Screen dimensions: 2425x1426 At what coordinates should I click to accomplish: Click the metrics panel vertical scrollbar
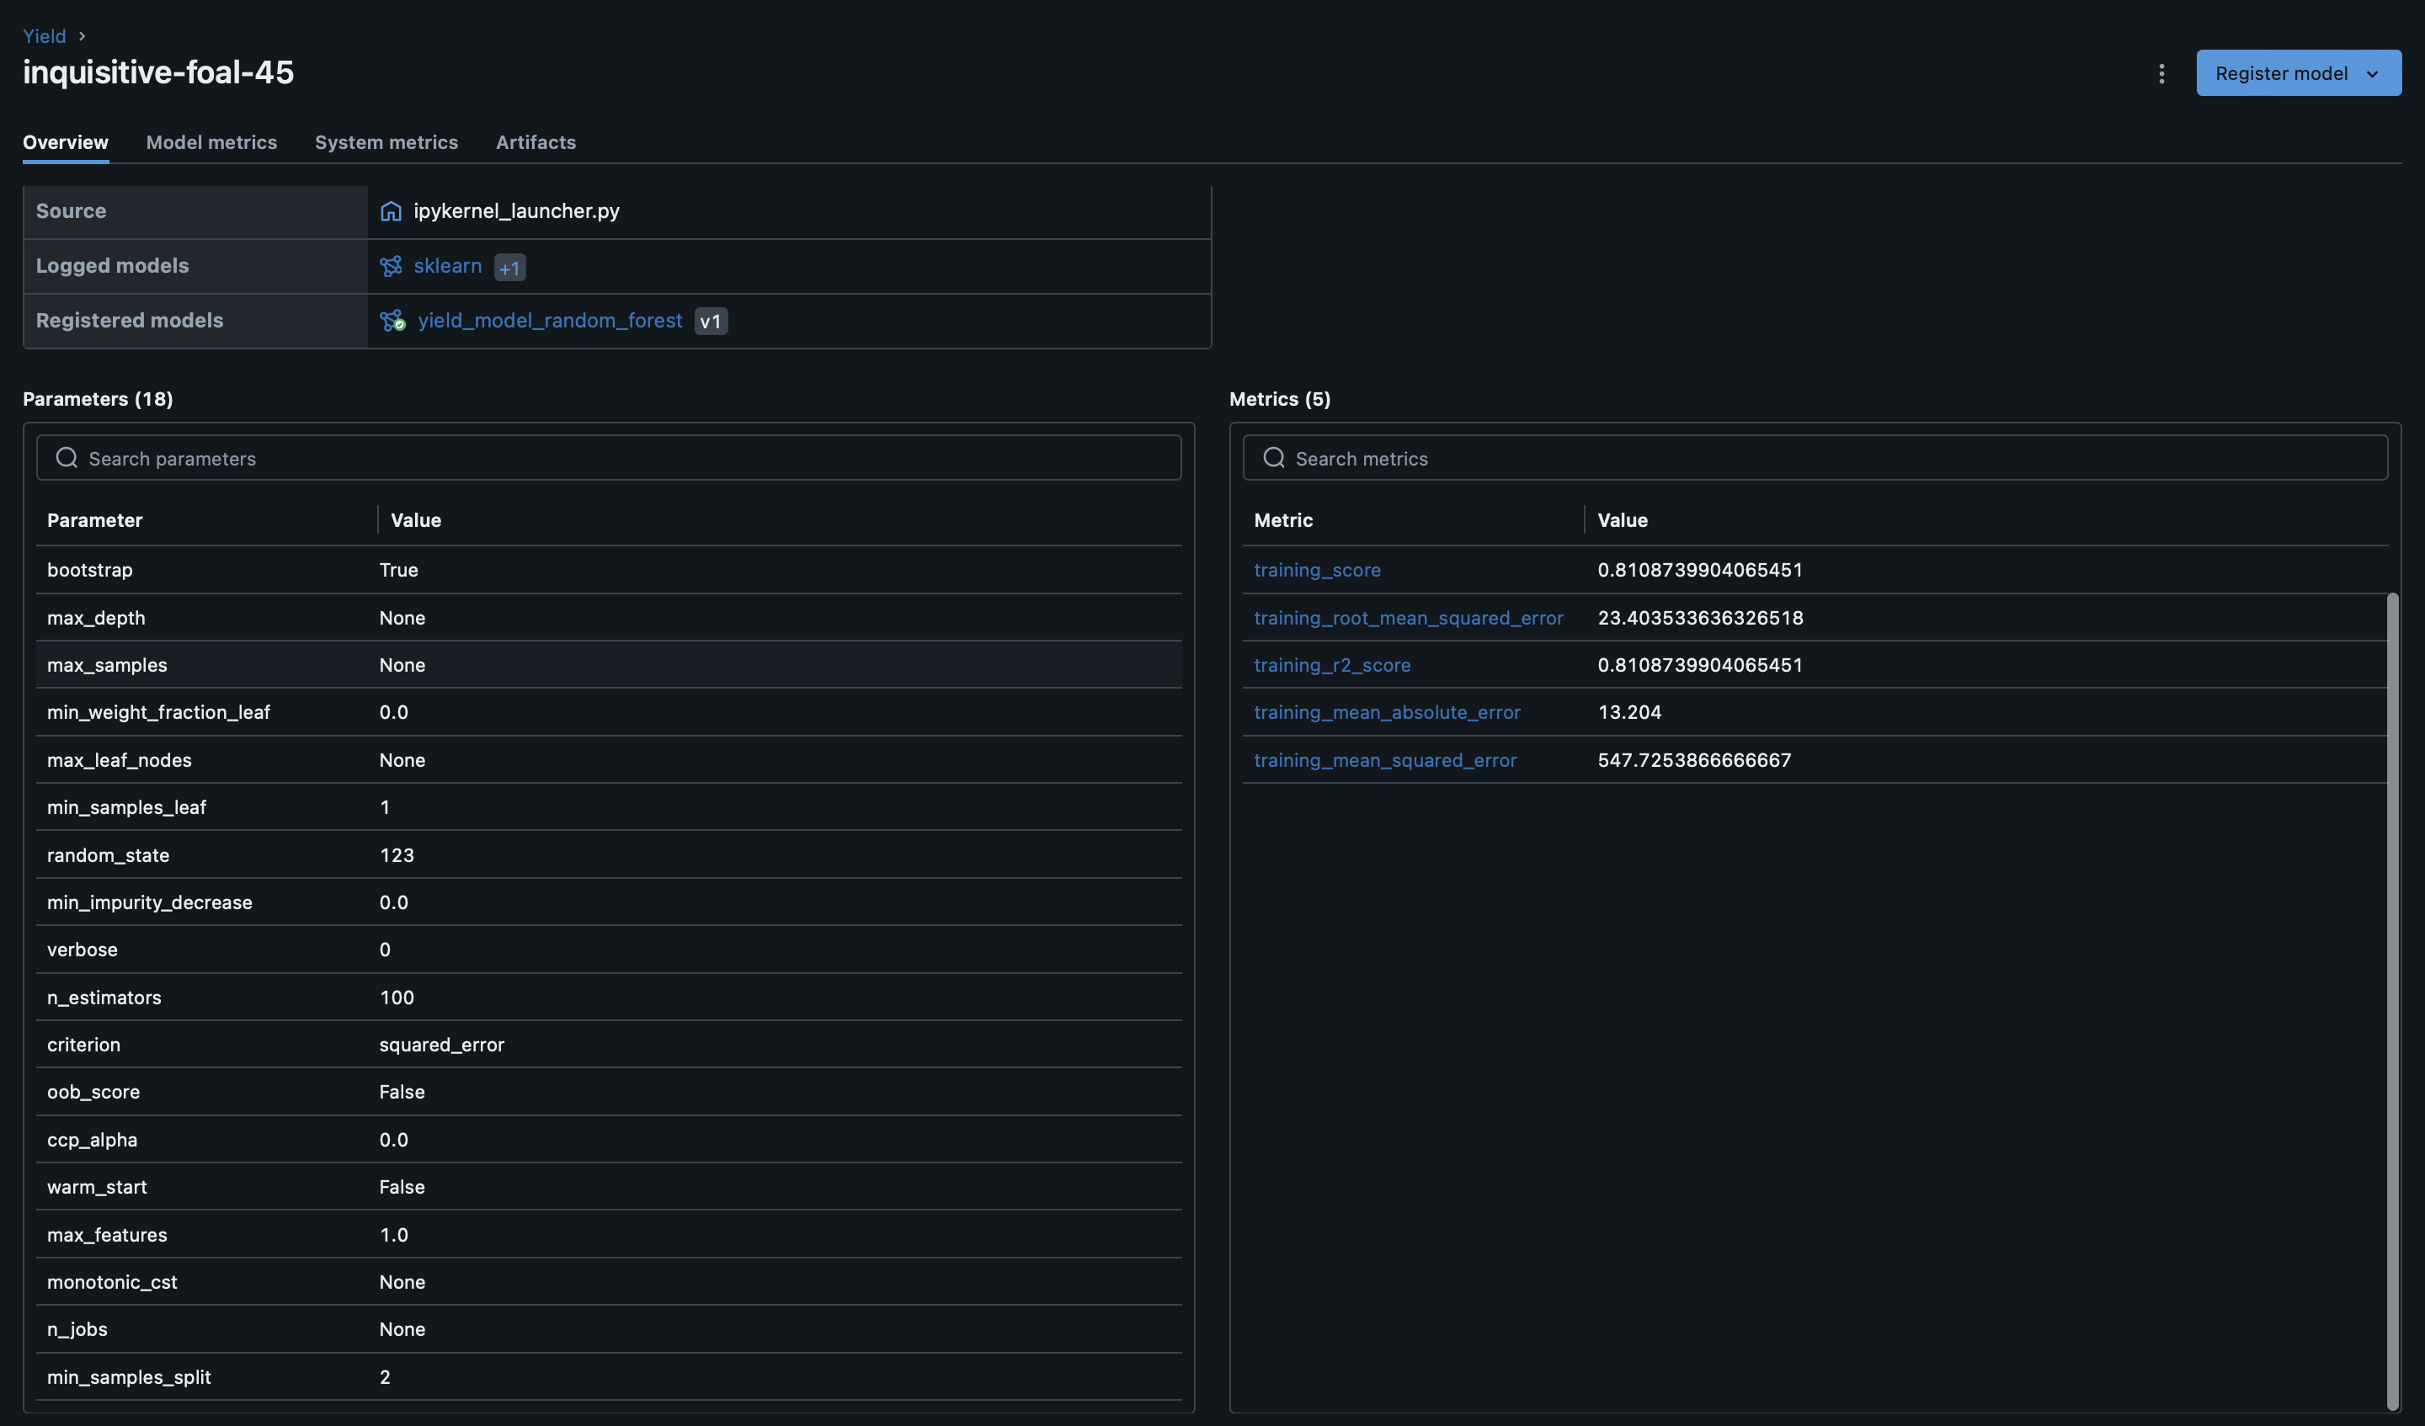(x=2392, y=1001)
